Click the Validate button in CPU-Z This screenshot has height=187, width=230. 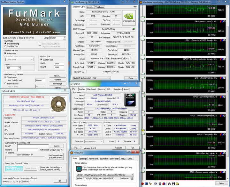click(x=119, y=148)
